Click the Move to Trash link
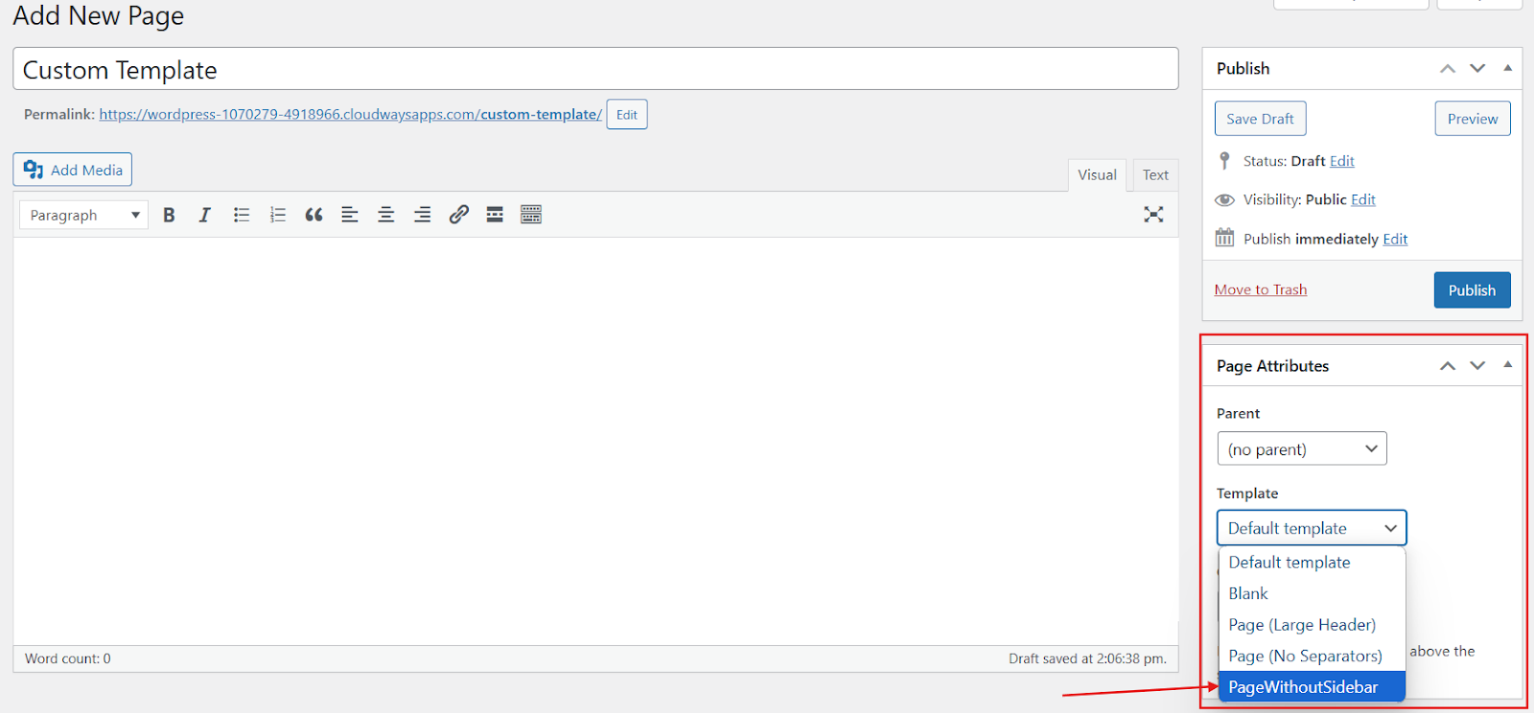This screenshot has height=713, width=1534. point(1261,289)
